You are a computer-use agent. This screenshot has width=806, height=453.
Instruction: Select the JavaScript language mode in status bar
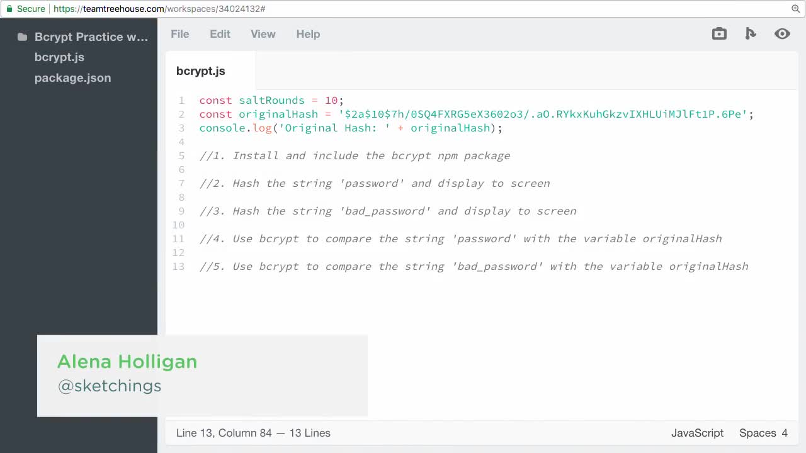pyautogui.click(x=697, y=433)
